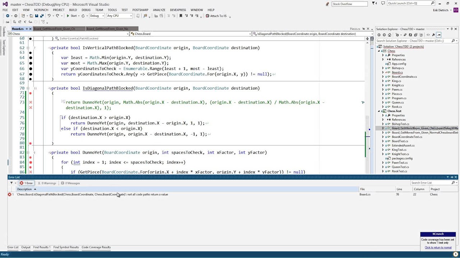Click Solution Explorer Sync with Active Document icon
This screenshot has height=258, width=460.
[405, 35]
